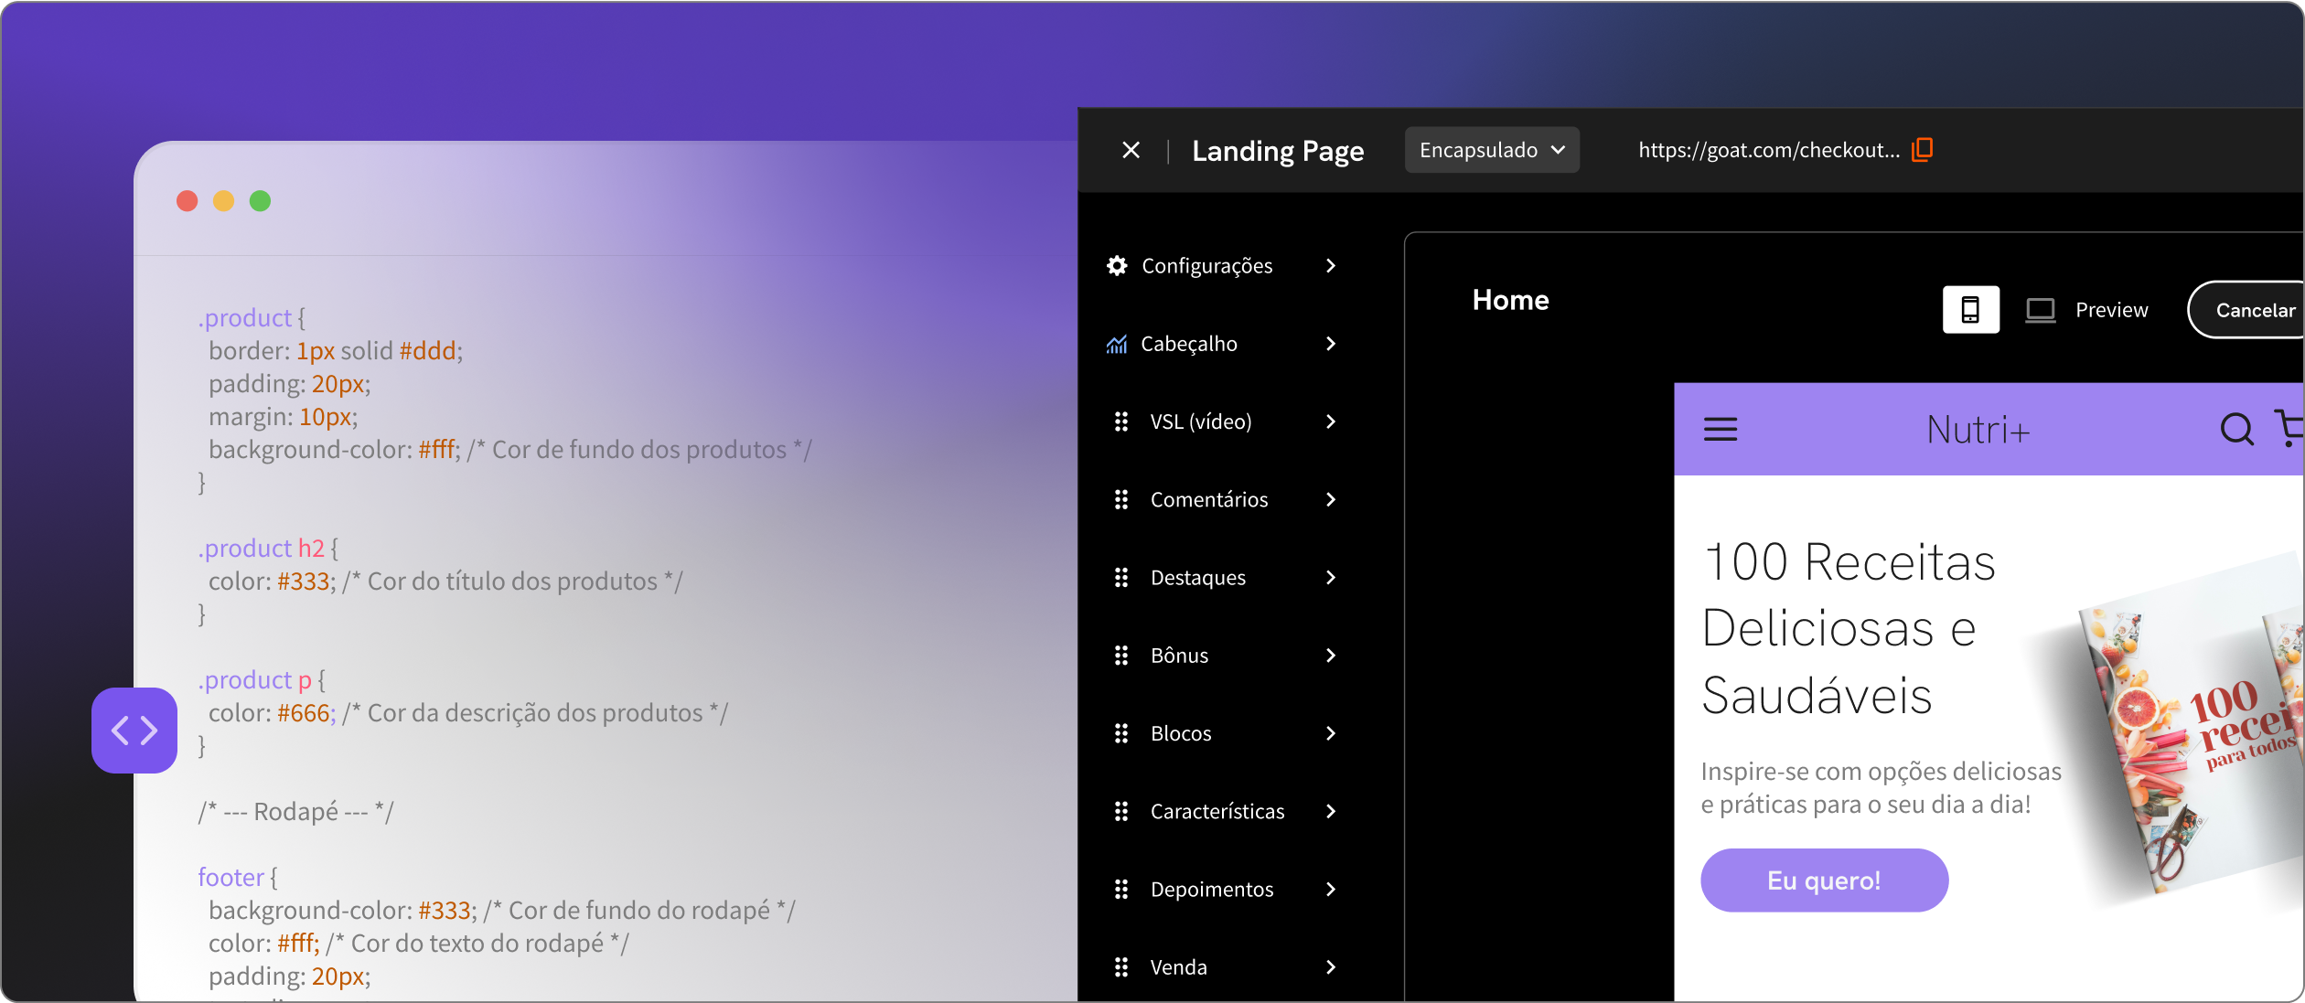The height and width of the screenshot is (1003, 2305).
Task: Open Destaques section
Action: coord(1198,578)
